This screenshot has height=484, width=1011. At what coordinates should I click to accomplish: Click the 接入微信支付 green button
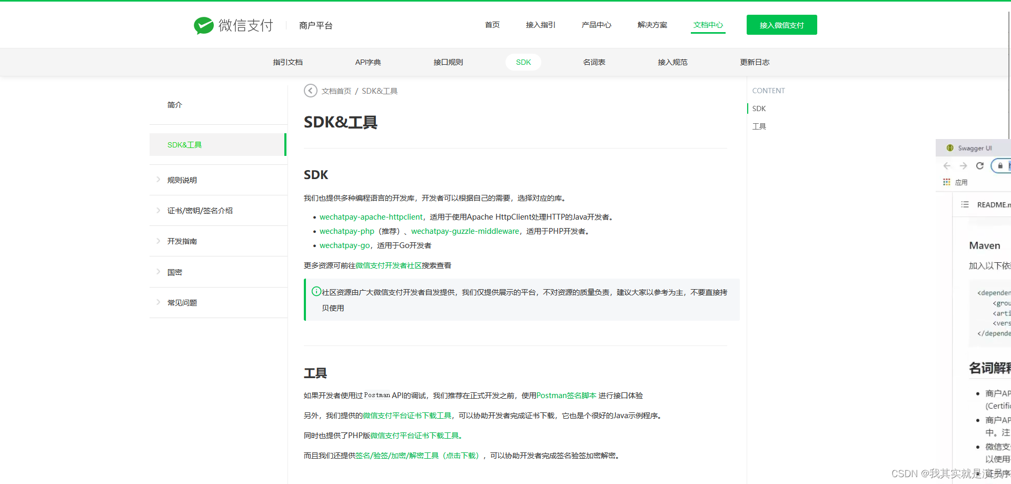(x=782, y=25)
